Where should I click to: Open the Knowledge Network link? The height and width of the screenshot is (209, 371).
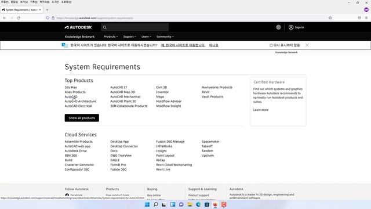(79, 37)
